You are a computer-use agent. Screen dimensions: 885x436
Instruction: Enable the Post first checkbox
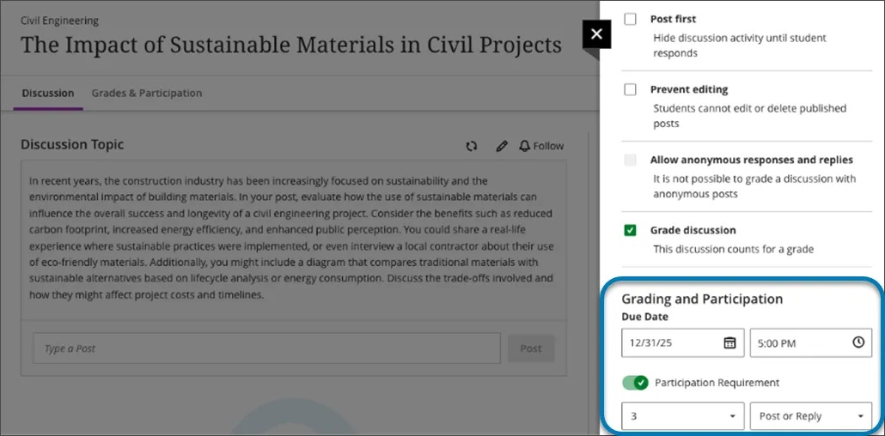coord(631,19)
